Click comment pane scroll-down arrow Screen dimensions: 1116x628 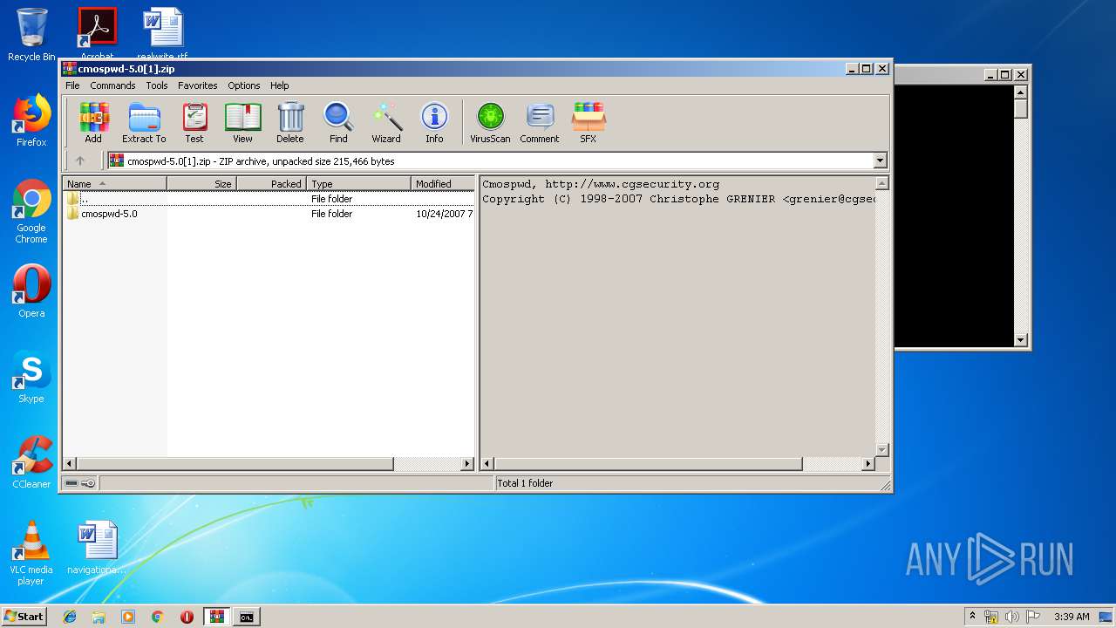coord(881,449)
